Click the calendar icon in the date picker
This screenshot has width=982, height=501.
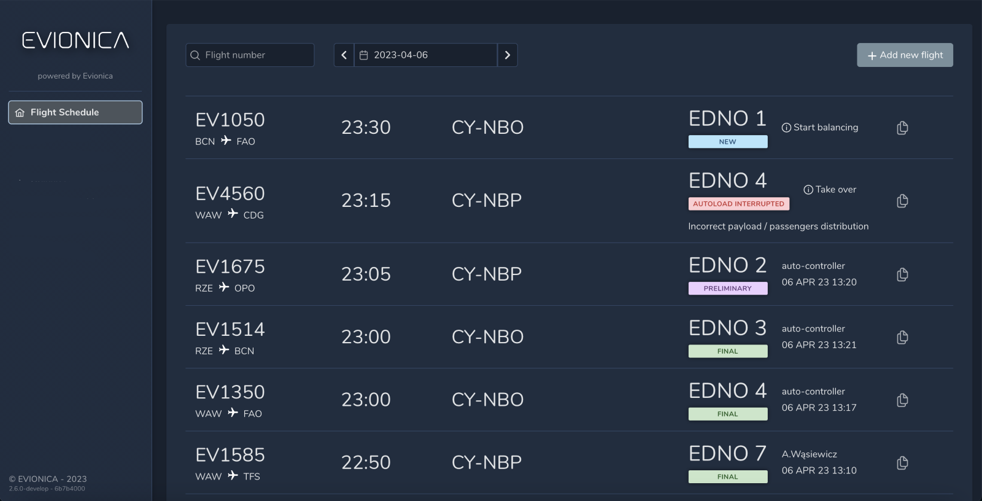click(363, 55)
